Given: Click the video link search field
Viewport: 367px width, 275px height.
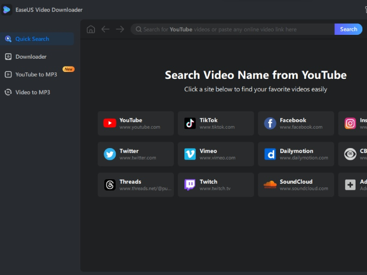Looking at the screenshot, I should [234, 29].
